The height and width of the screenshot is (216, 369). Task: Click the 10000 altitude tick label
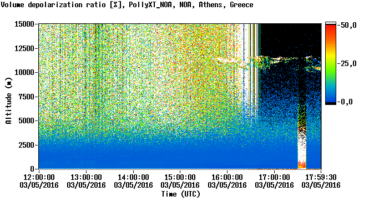pos(24,72)
